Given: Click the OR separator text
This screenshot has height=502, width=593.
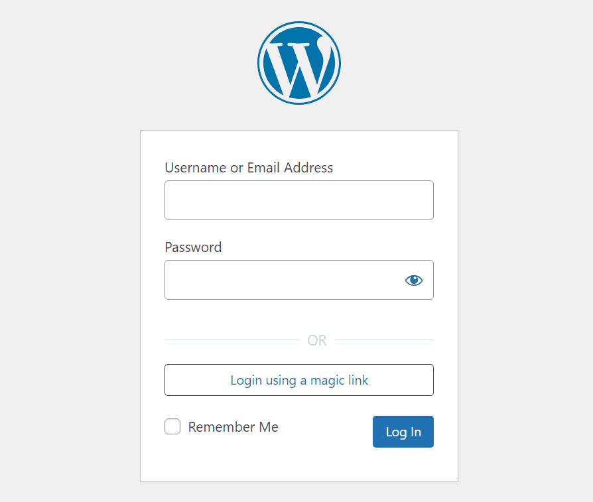Looking at the screenshot, I should (317, 340).
